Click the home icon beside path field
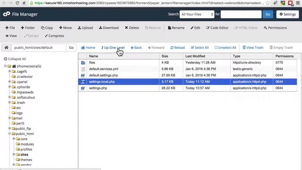This screenshot has height=170, width=302. click(6, 48)
